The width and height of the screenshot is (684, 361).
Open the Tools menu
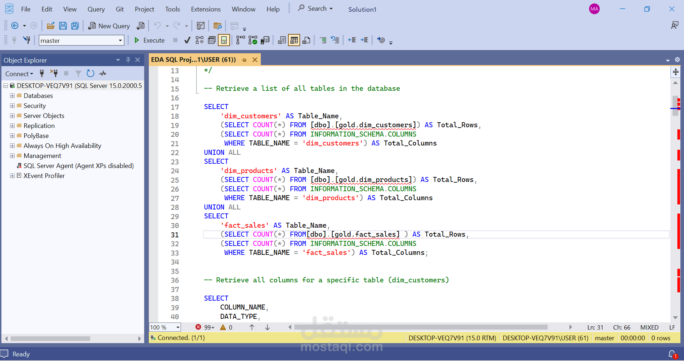click(172, 9)
